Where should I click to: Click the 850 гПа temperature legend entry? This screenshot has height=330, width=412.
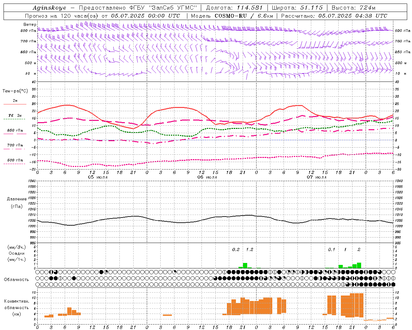click(15, 130)
